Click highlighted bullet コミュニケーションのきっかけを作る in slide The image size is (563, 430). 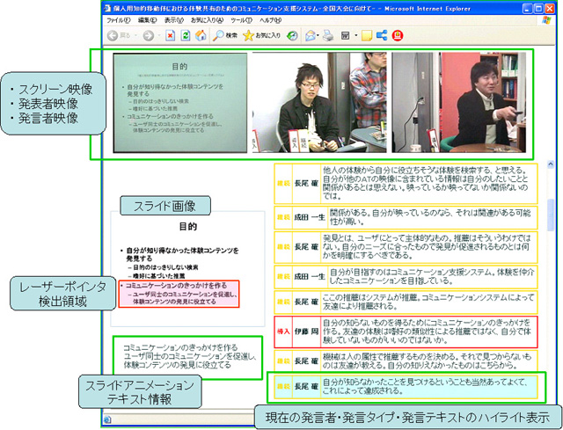click(x=174, y=286)
